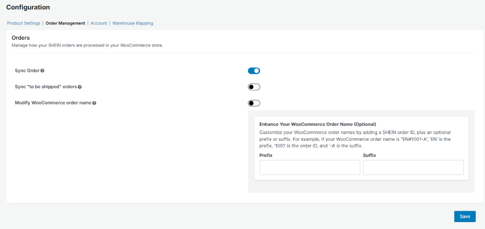Click the Configuration page heading
The width and height of the screenshot is (485, 229).
click(x=28, y=7)
